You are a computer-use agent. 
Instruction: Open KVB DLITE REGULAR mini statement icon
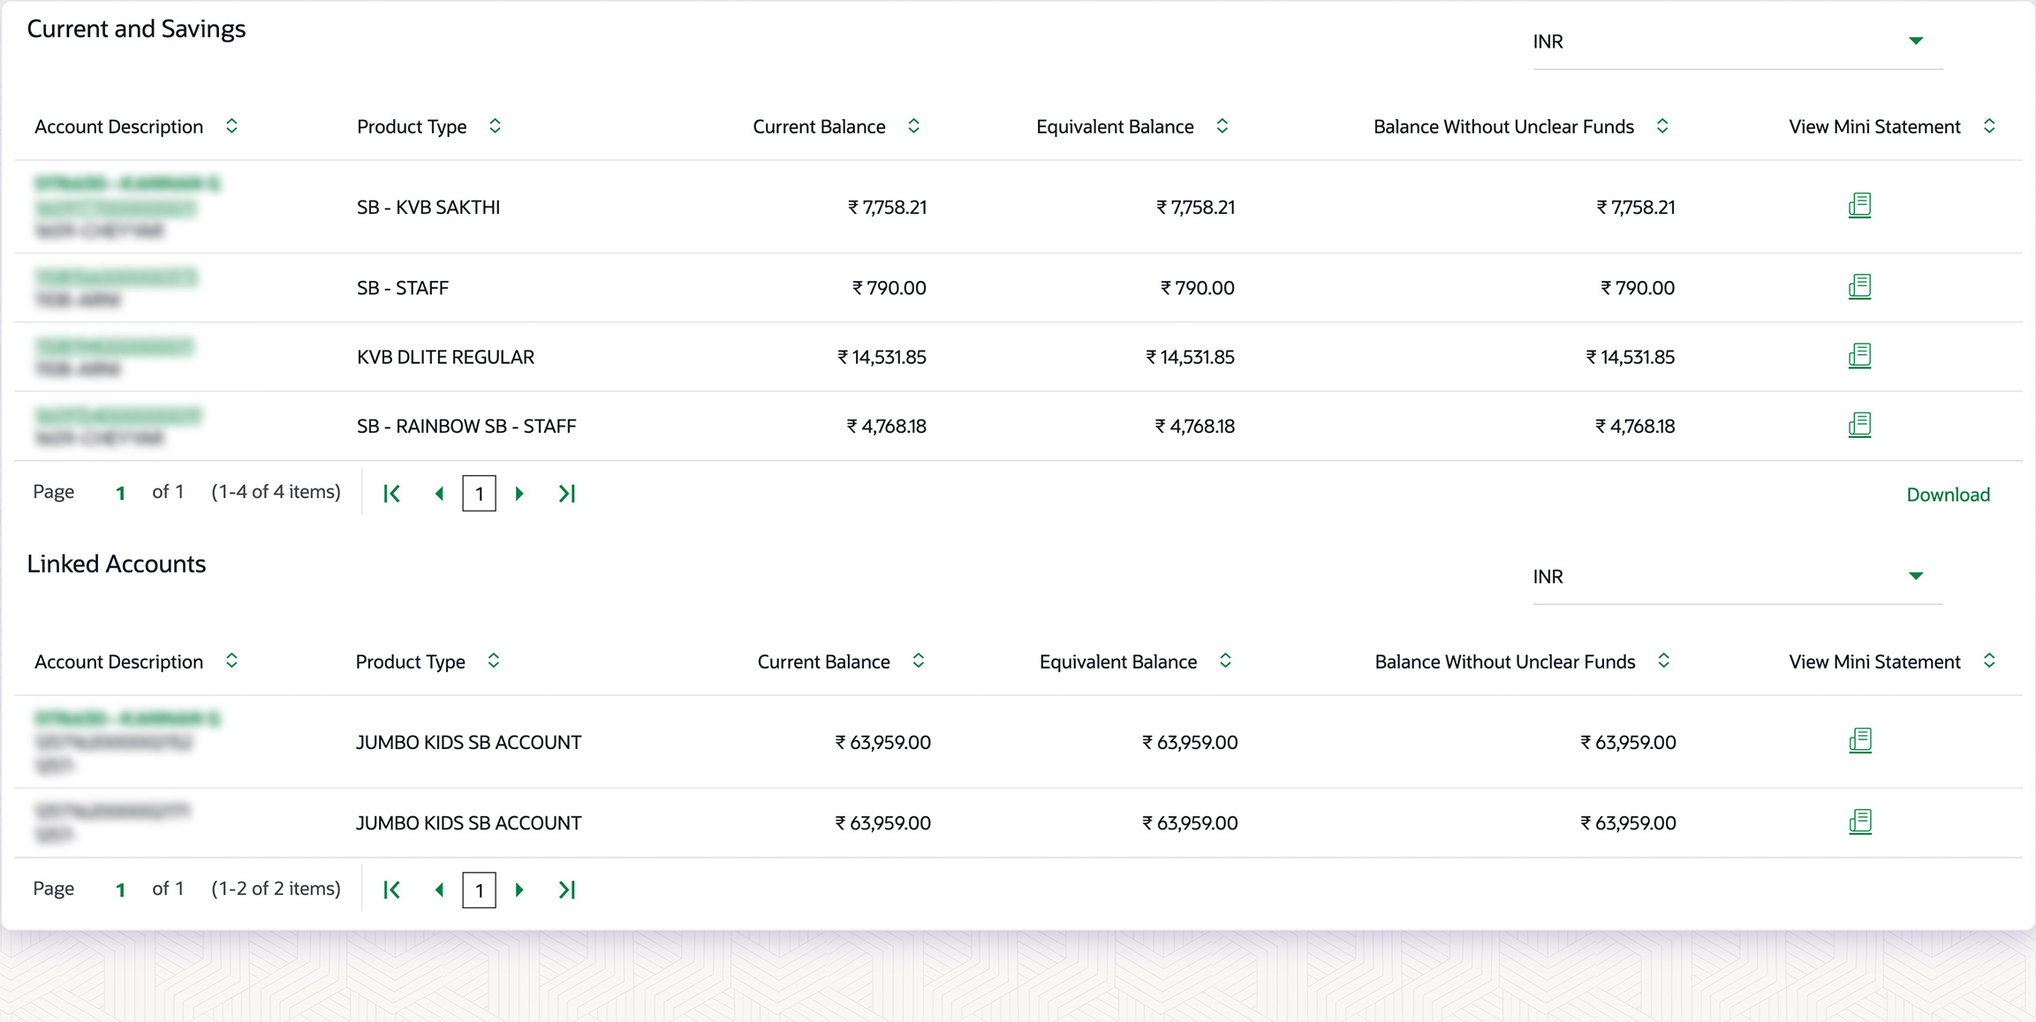(1859, 356)
